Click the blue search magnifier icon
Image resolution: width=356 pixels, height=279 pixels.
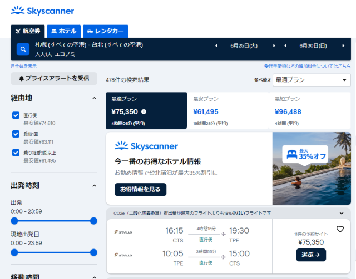(x=23, y=49)
